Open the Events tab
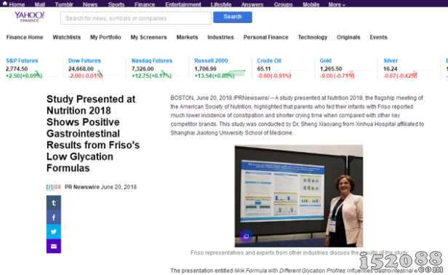 (378, 37)
